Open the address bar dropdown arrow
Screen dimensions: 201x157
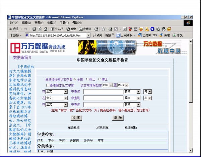point(88,35)
